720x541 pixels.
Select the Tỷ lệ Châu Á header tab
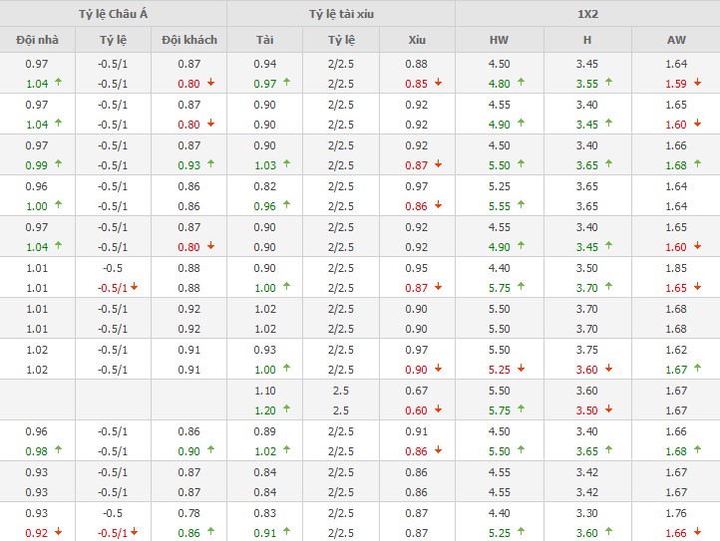113,14
